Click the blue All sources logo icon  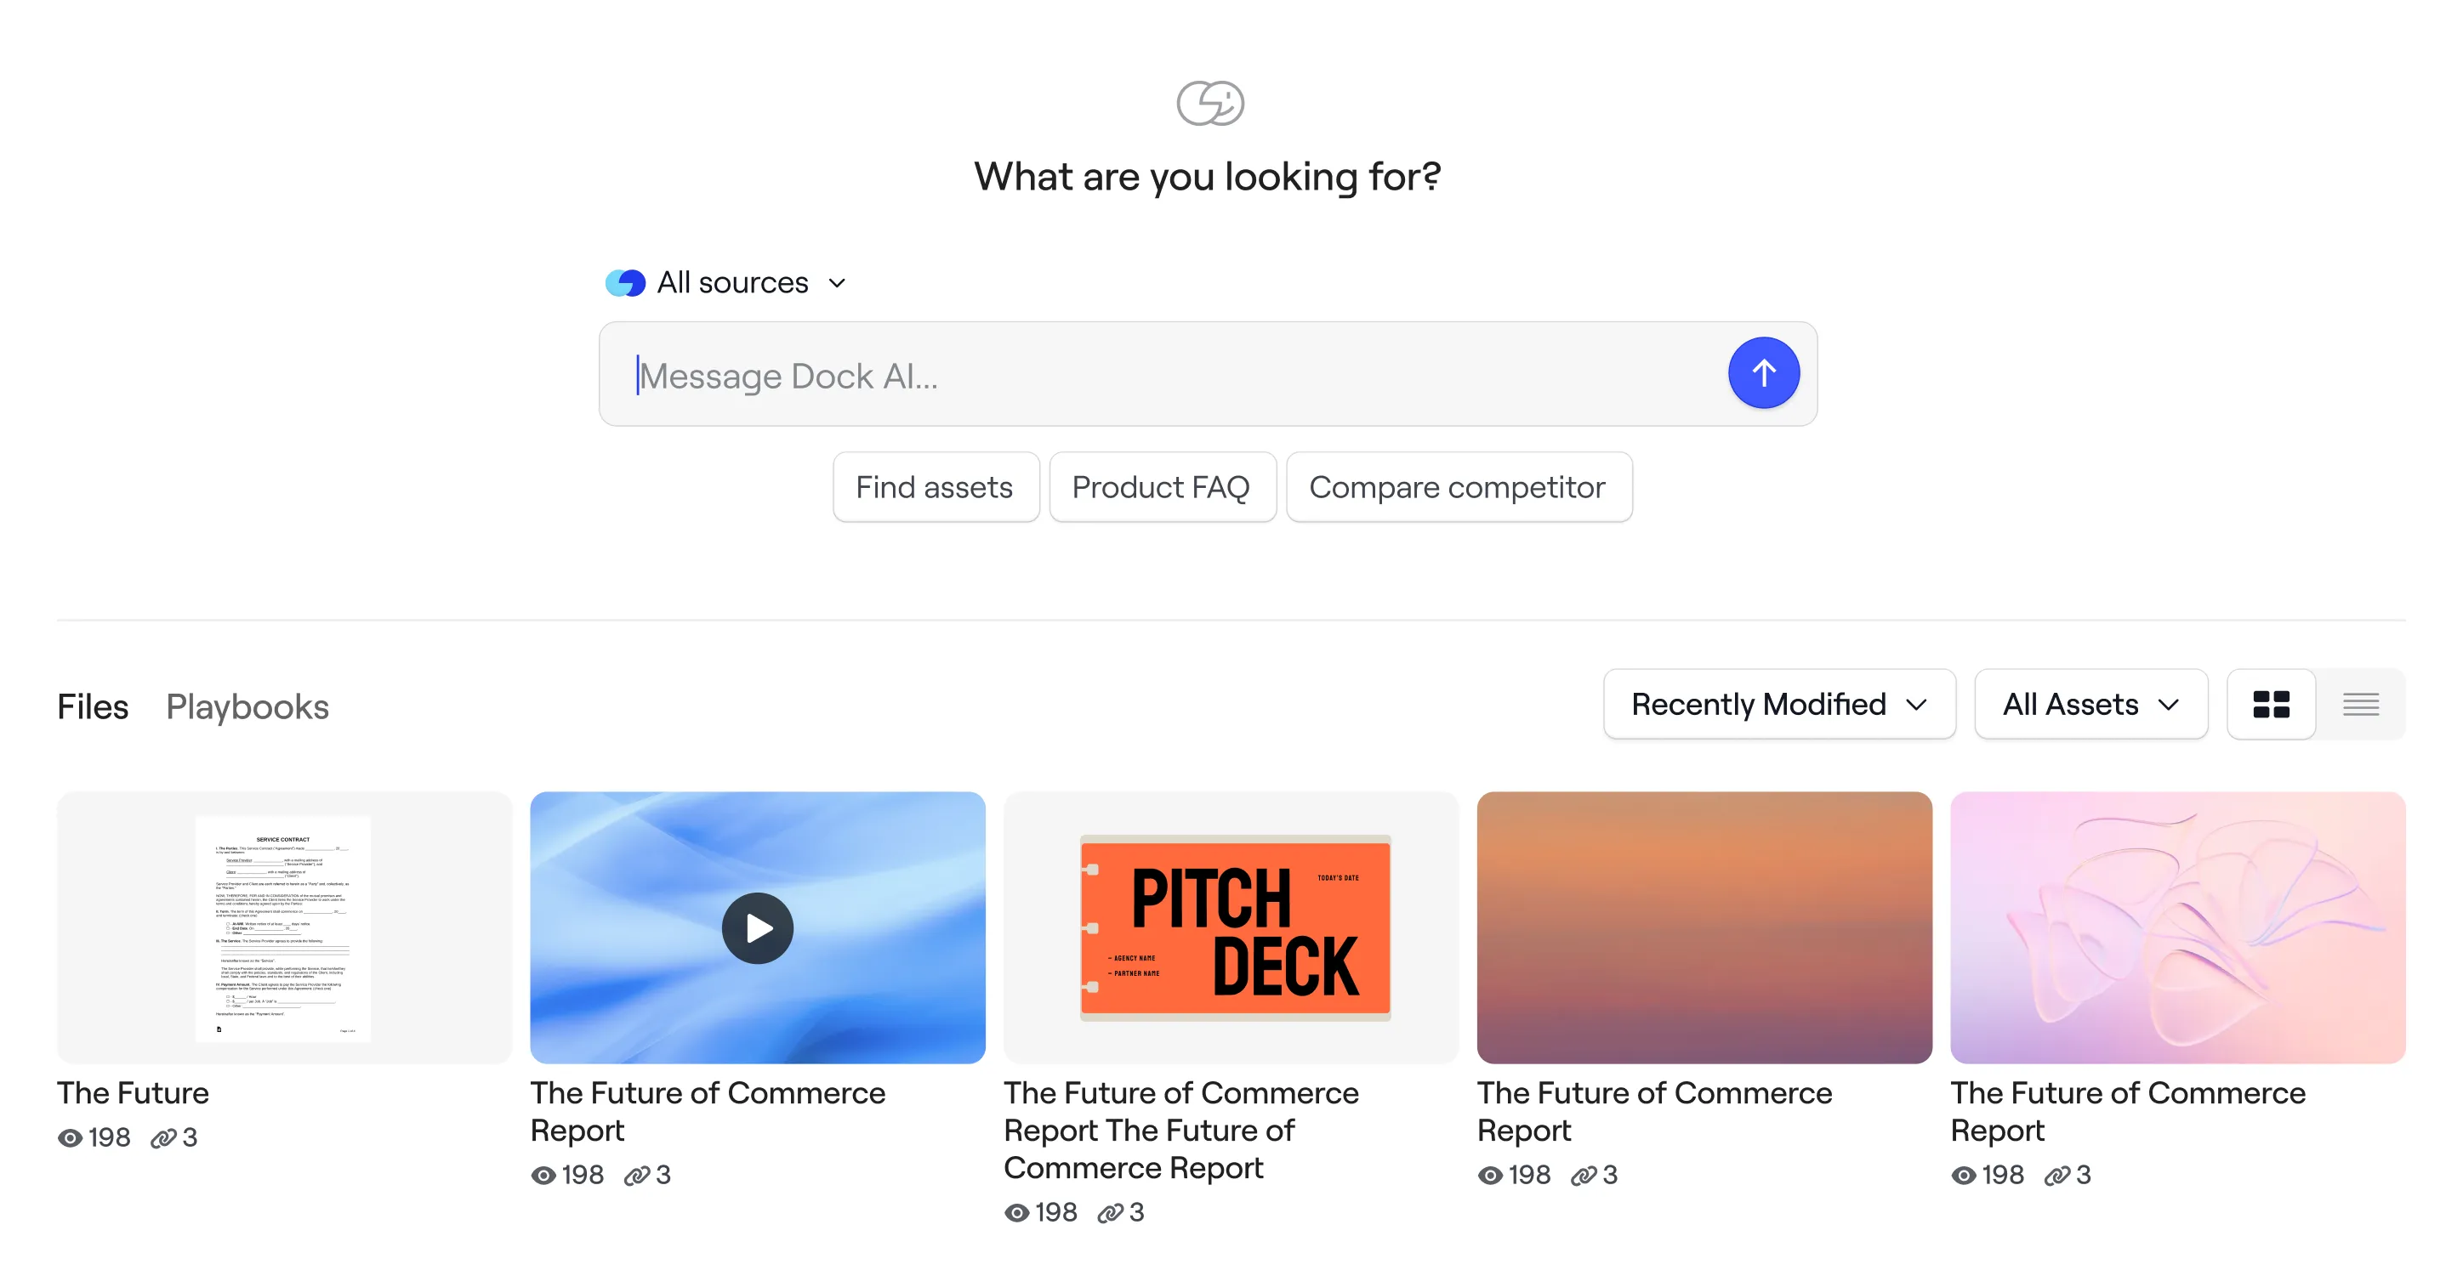[x=625, y=283]
